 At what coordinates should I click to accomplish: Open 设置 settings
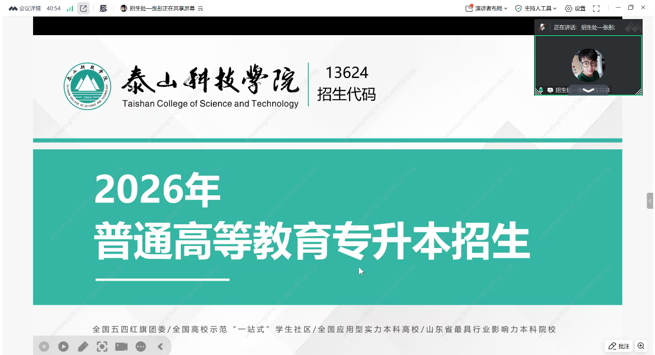point(575,8)
